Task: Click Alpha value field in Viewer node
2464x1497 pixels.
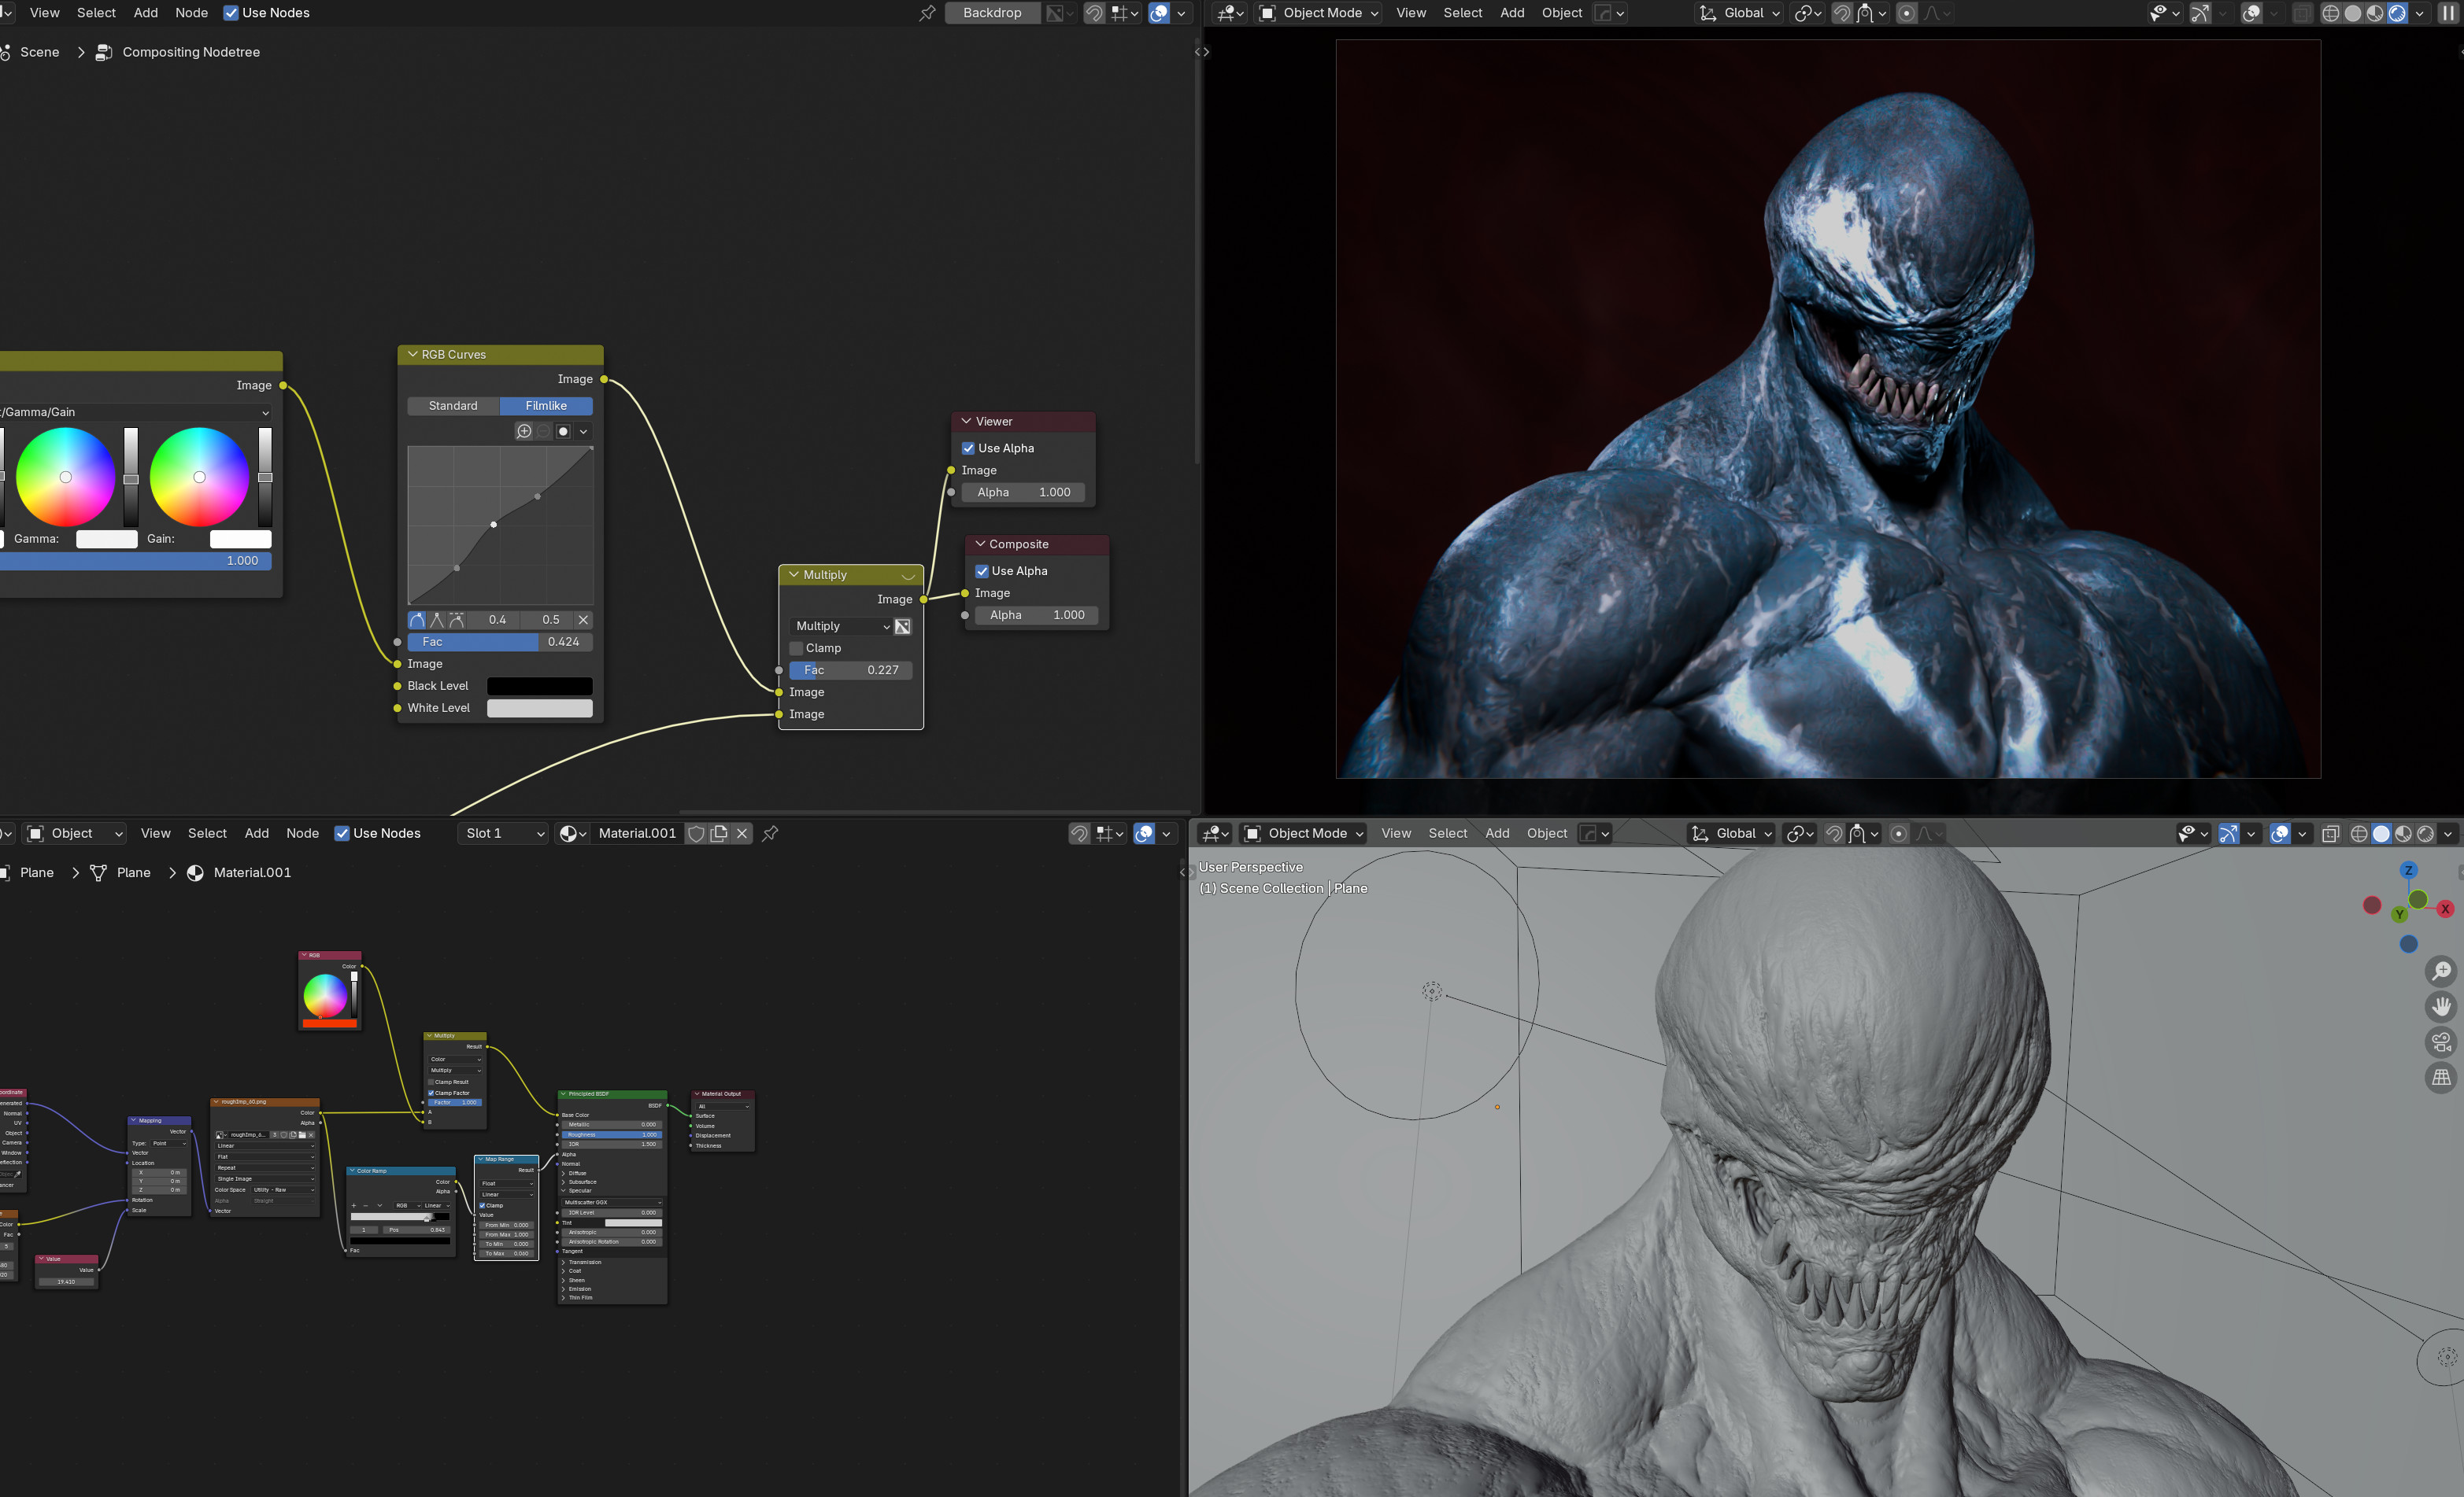Action: (x=1024, y=492)
